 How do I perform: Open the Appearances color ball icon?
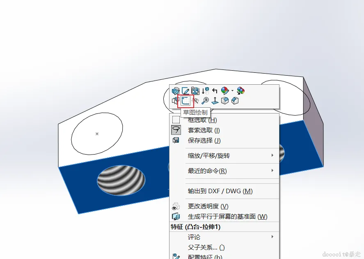(x=225, y=91)
